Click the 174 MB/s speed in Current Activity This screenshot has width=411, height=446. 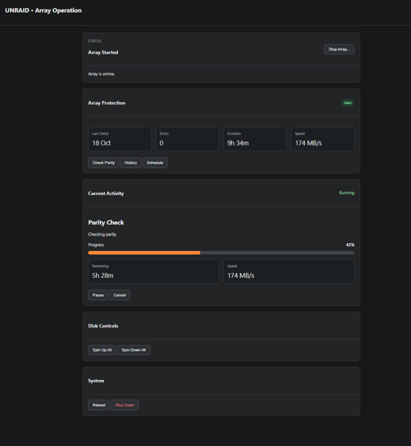pos(241,275)
